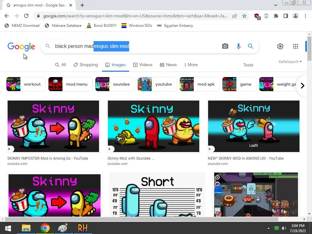Open 'Skinny Mod with Ssundee' title link
This screenshot has width=312, height=234.
(x=131, y=158)
